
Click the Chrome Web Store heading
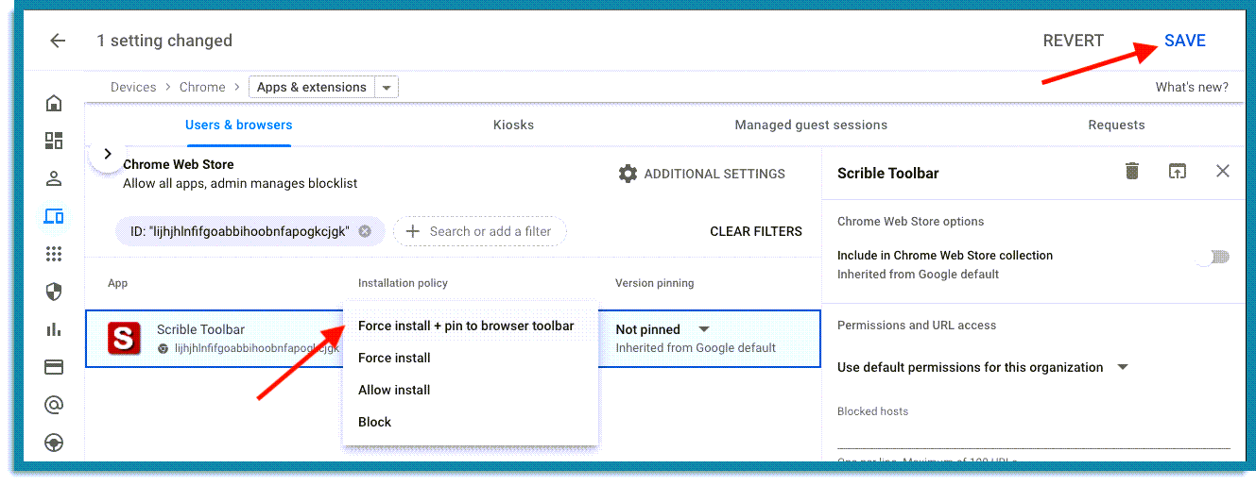(179, 164)
